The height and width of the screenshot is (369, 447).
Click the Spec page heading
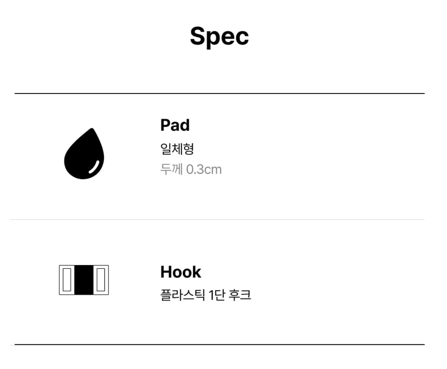click(219, 36)
